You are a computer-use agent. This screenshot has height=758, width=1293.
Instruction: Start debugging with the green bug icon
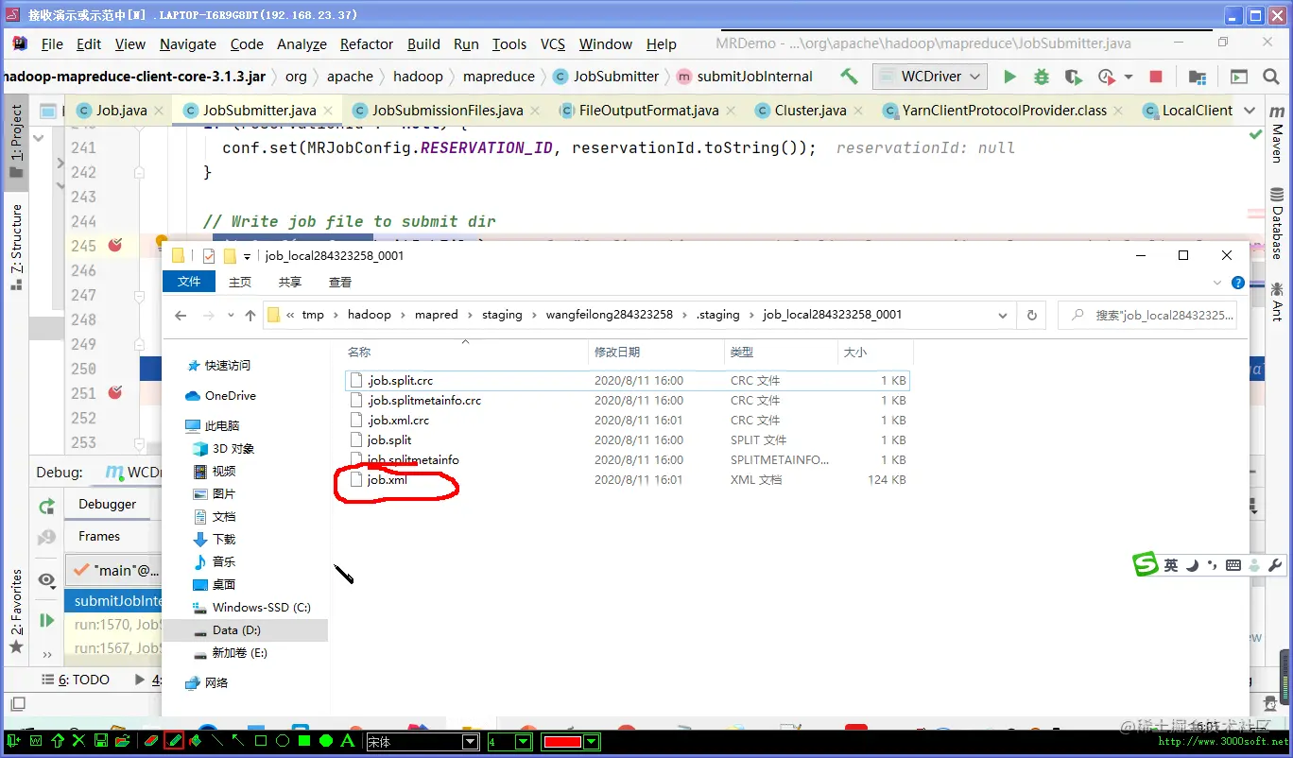[x=1041, y=77]
